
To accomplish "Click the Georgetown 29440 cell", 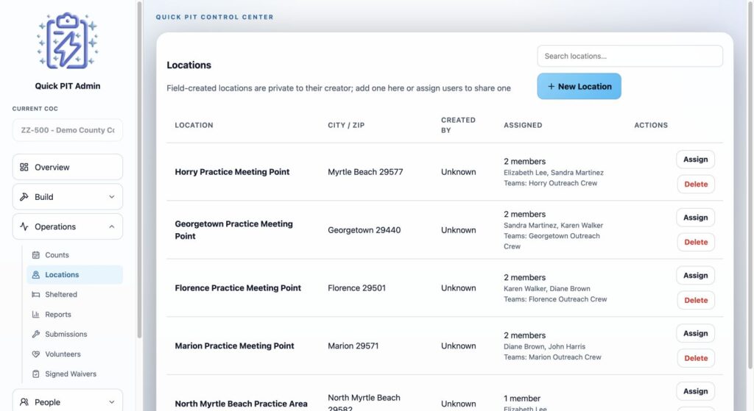I will coord(364,230).
